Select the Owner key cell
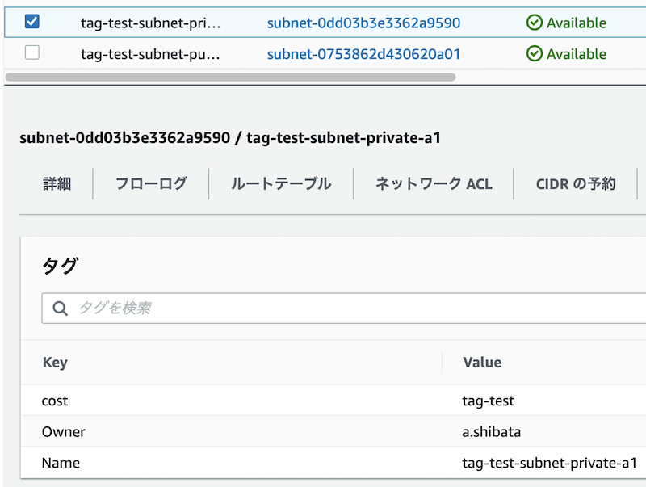646x487 pixels. tap(64, 432)
